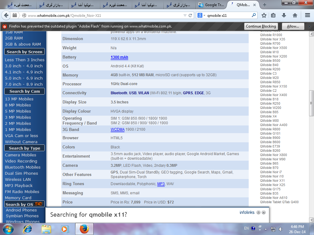Switch to the Google Translate tab

click(211, 5)
